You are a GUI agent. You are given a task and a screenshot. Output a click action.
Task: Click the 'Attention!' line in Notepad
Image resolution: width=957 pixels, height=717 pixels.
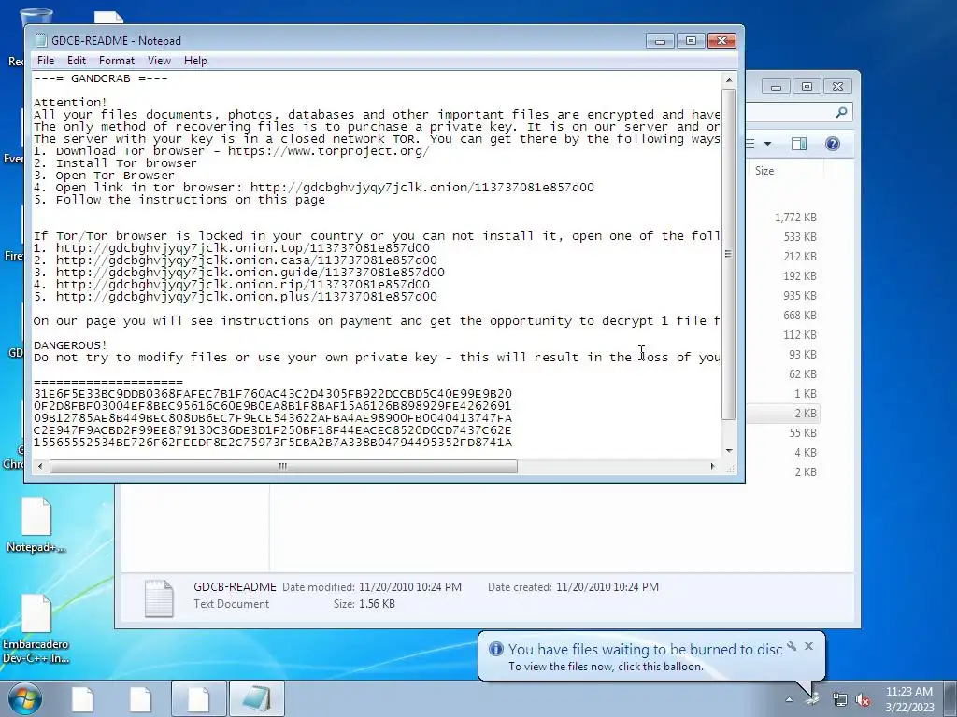tap(70, 103)
